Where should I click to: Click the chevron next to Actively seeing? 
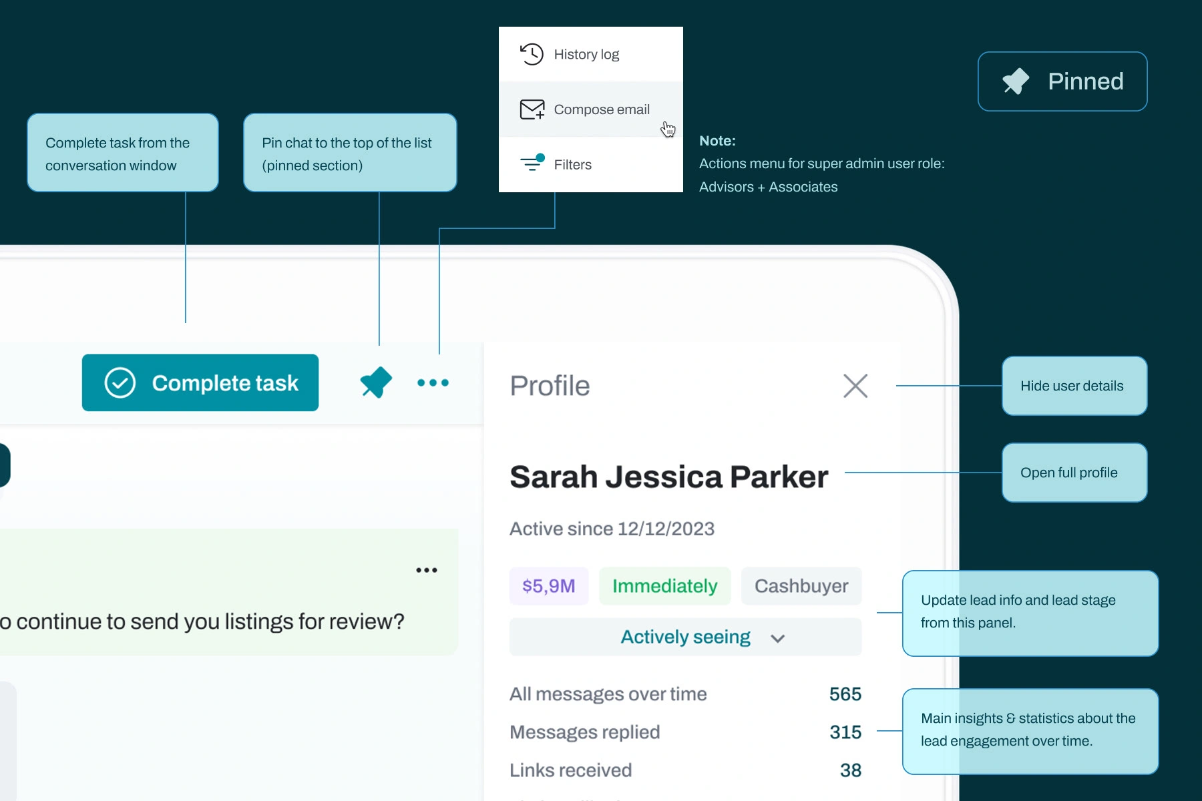777,638
